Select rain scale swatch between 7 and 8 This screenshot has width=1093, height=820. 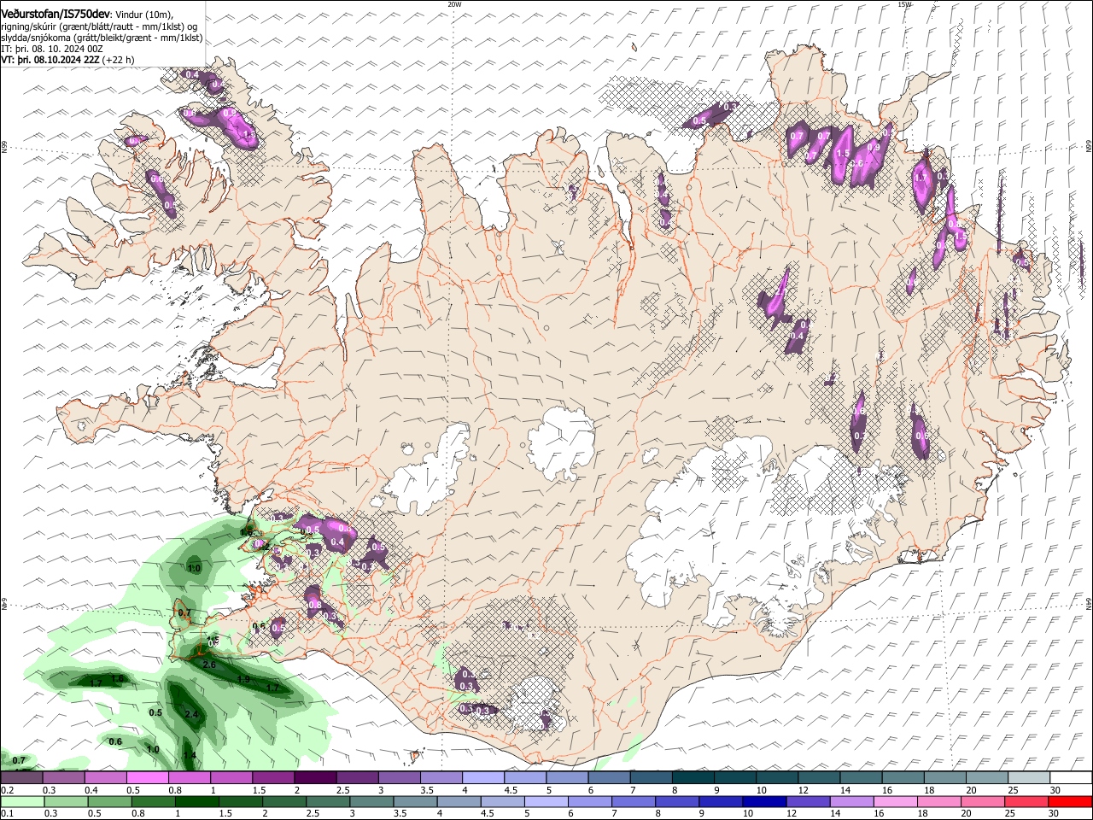tap(634, 802)
